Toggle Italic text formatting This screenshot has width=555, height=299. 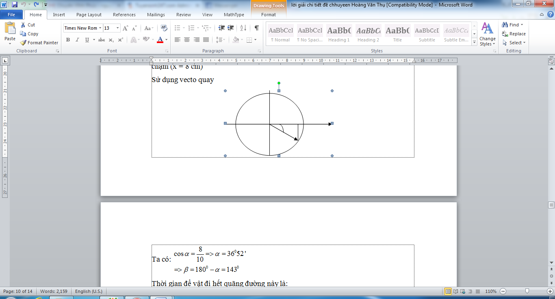77,40
